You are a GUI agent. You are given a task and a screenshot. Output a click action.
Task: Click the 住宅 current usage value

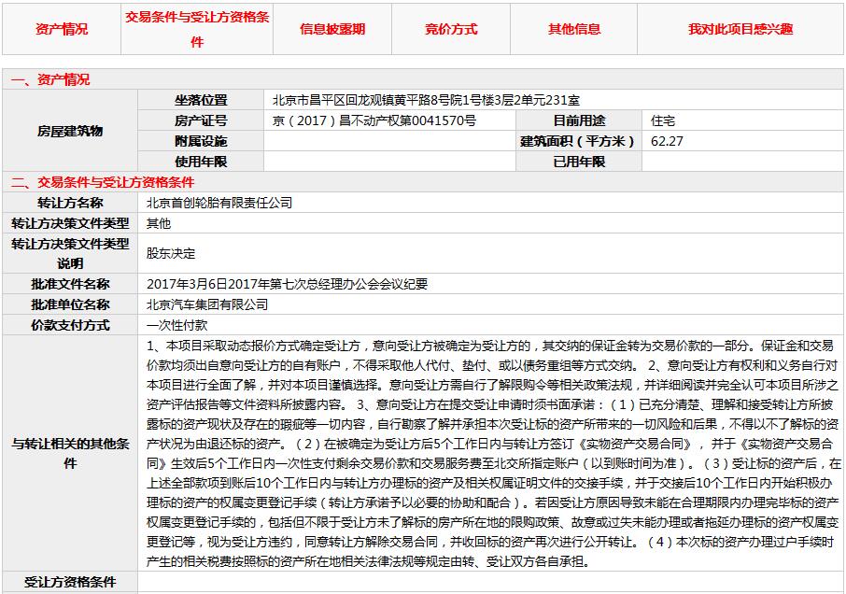coord(663,120)
